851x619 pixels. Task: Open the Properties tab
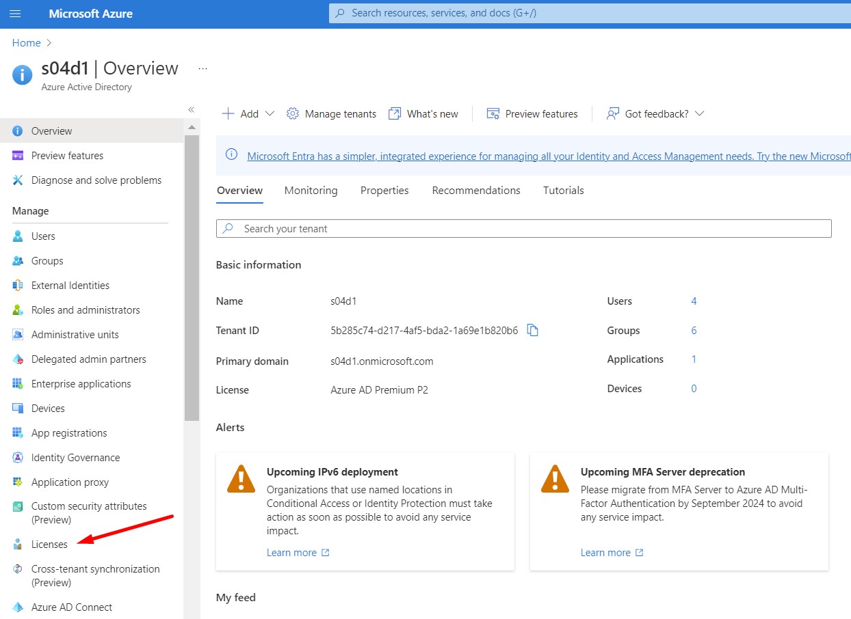(x=384, y=190)
